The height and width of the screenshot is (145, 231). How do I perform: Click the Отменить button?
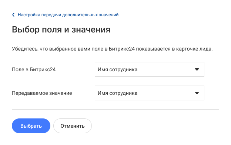73,126
